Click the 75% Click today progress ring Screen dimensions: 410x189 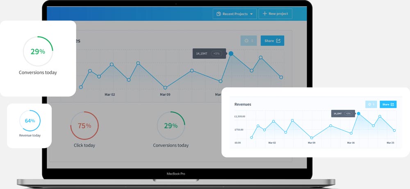84,126
